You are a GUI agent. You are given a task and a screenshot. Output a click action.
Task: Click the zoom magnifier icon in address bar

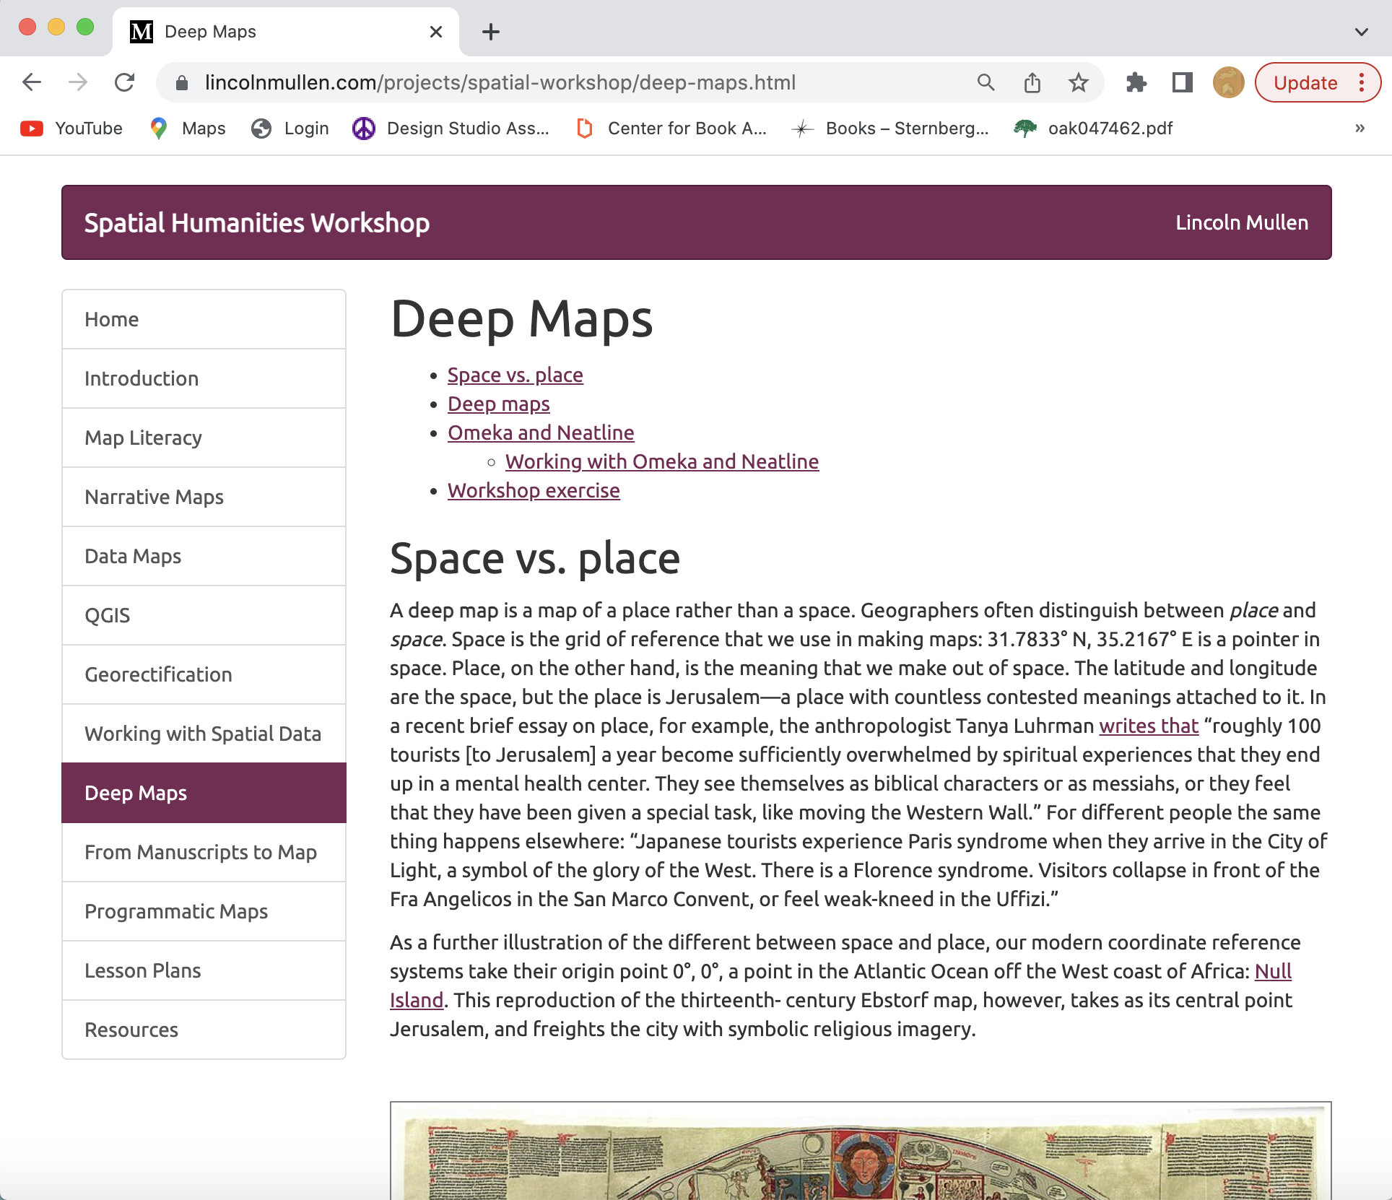click(x=986, y=82)
